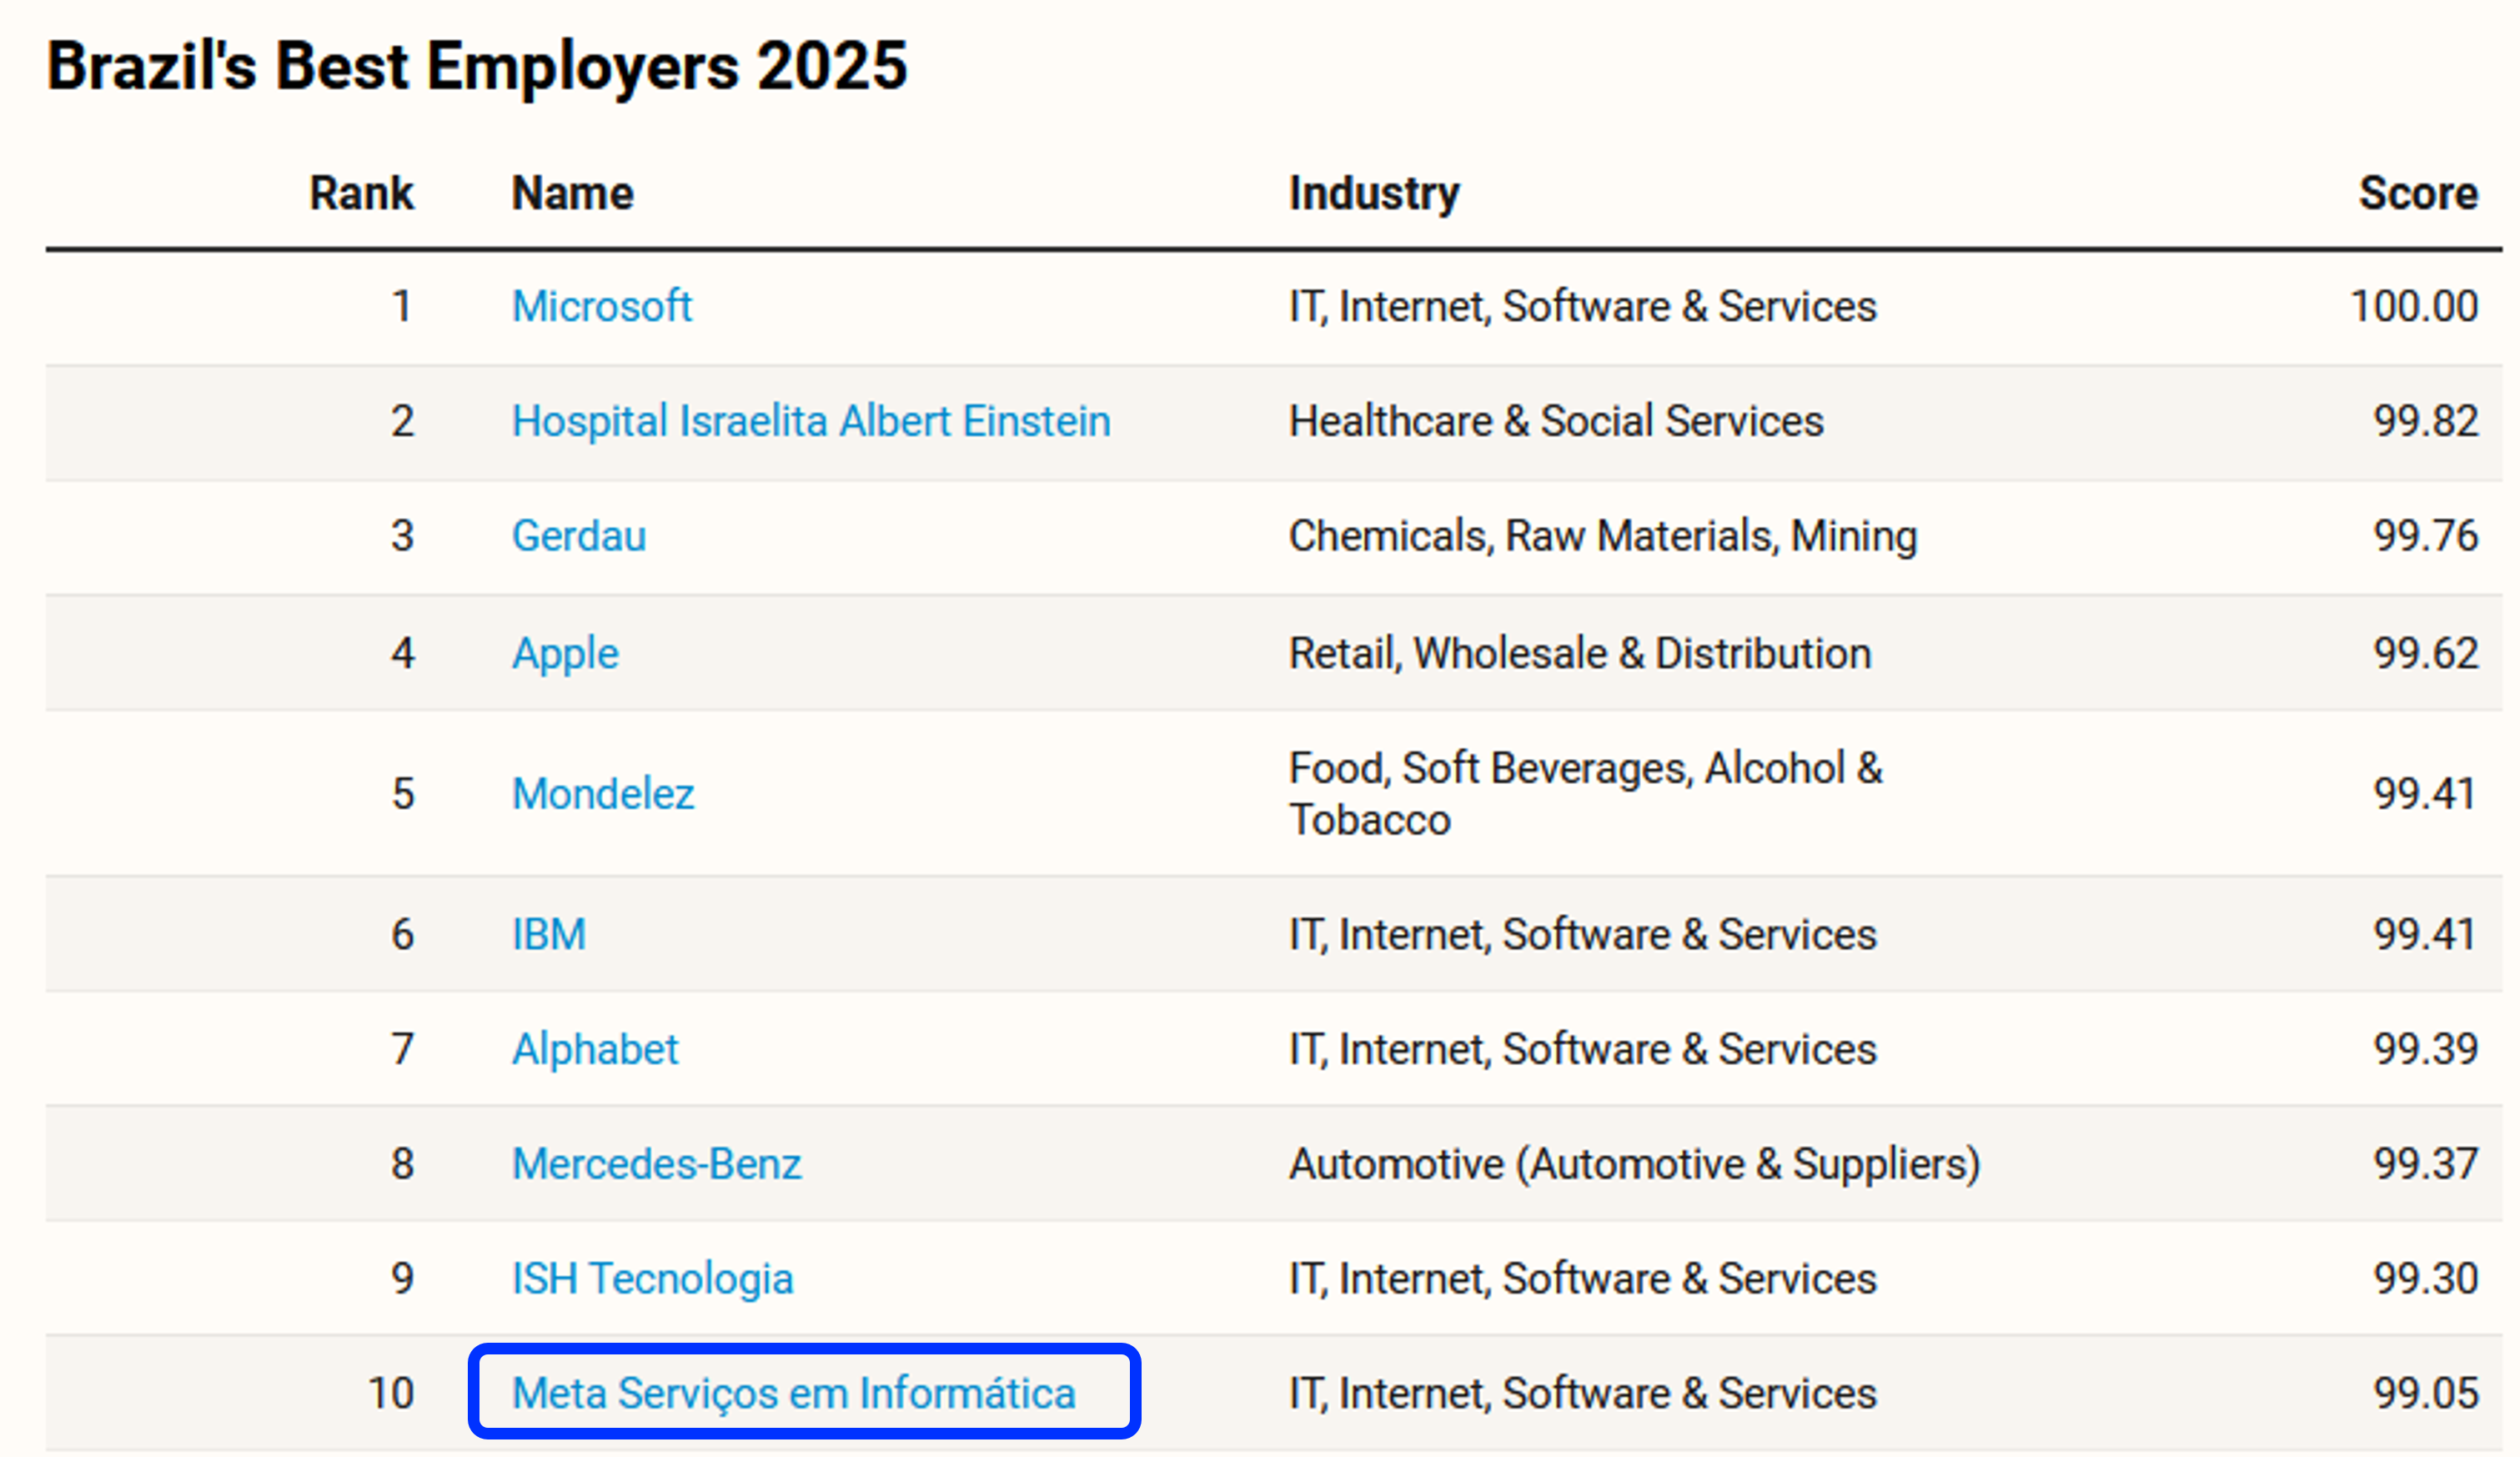Click Meta Serviços em Informática link

(x=793, y=1393)
